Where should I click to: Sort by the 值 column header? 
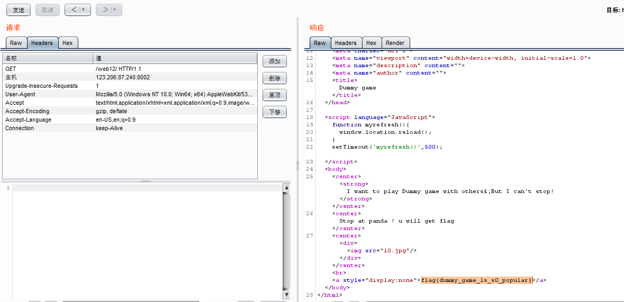click(x=175, y=59)
